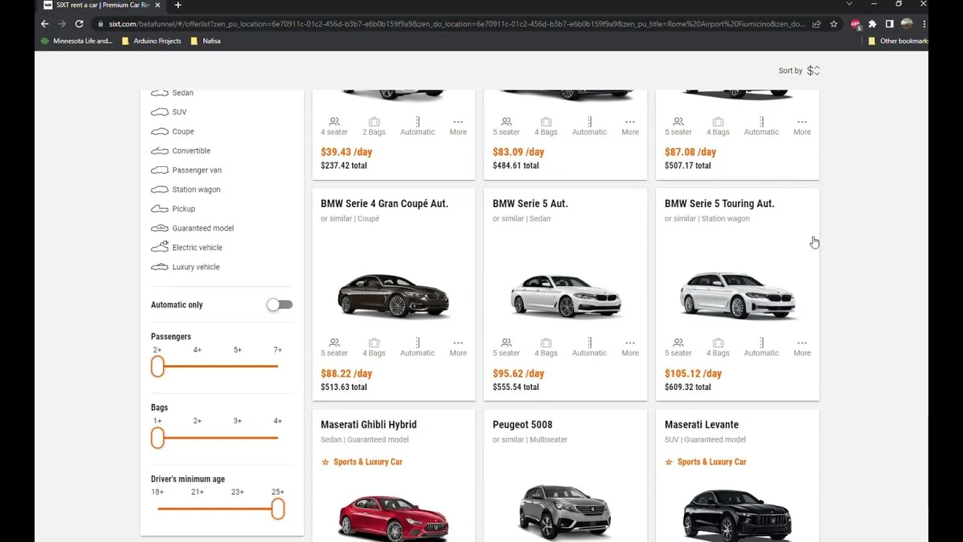This screenshot has height=542, width=963.
Task: Filter by Convertible vehicle type
Action: [x=181, y=151]
